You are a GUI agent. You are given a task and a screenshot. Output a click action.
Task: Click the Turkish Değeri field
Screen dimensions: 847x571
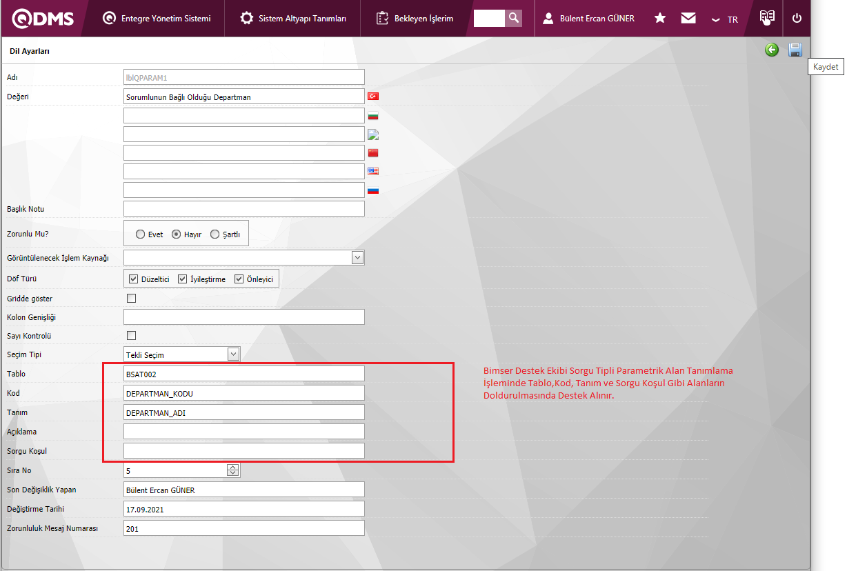tap(244, 97)
